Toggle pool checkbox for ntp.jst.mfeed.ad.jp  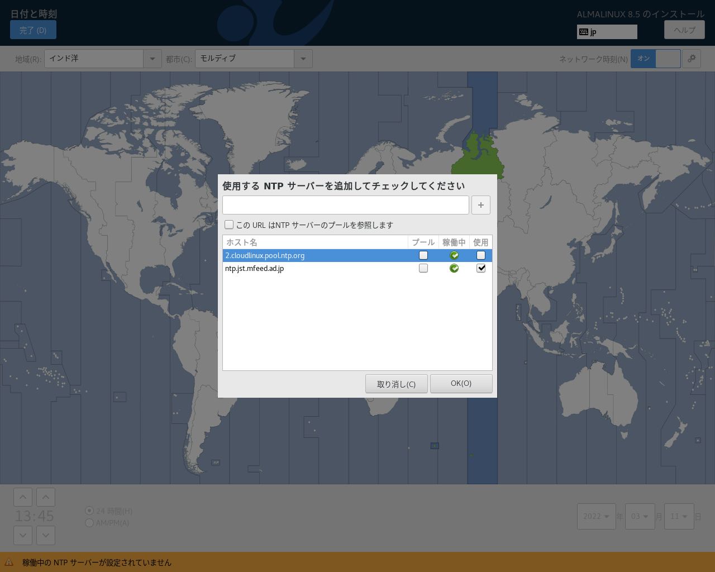(x=423, y=268)
